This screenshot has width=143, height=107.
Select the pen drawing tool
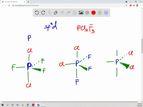[56, 13]
